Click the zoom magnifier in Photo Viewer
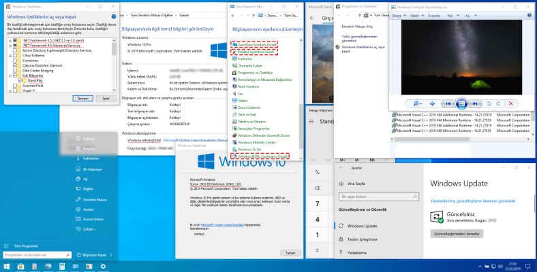Image resolution: width=537 pixels, height=272 pixels. 417,103
